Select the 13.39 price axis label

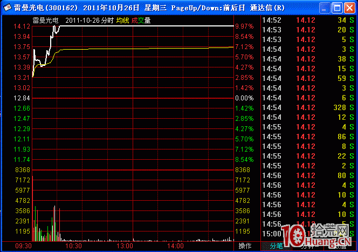click(22, 67)
